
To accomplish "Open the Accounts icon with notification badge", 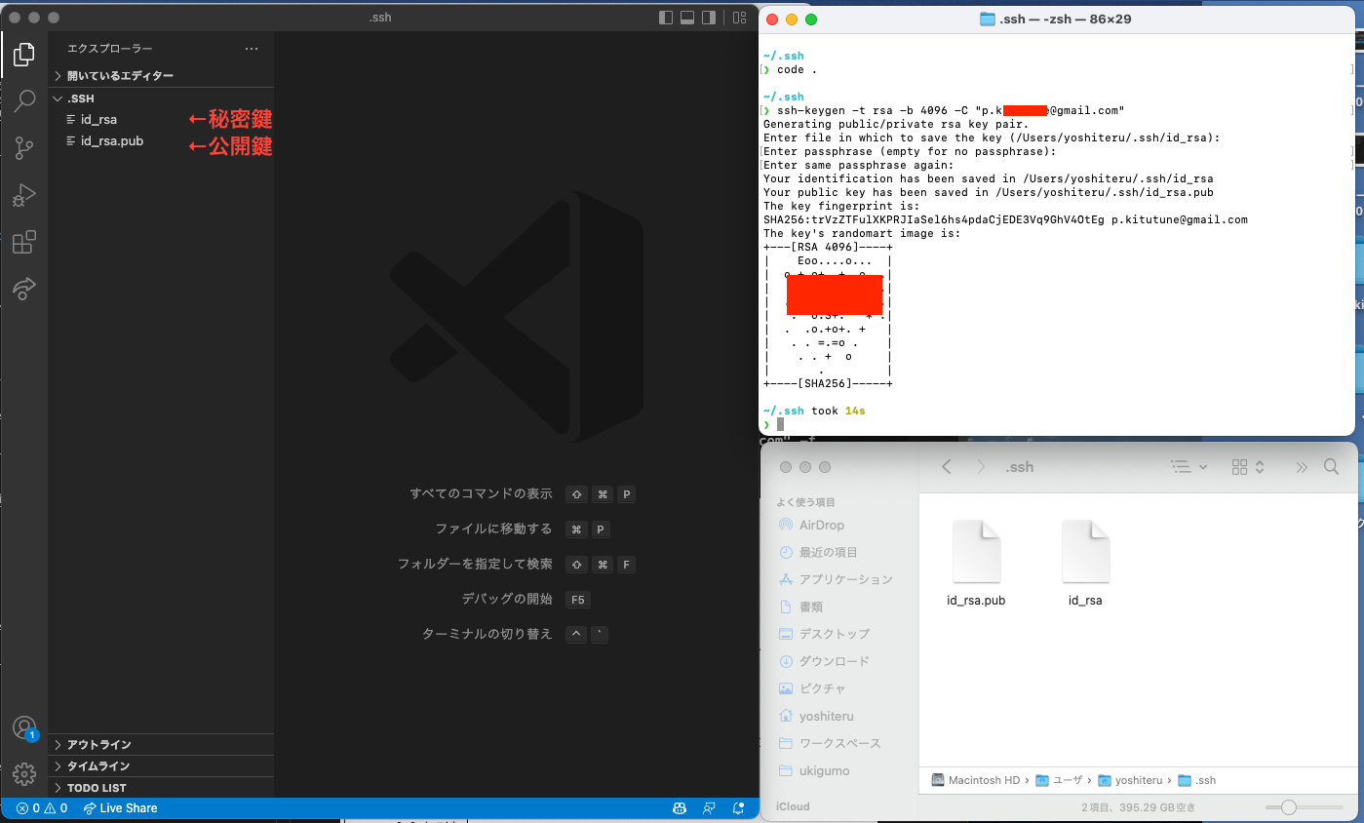I will click(x=23, y=727).
